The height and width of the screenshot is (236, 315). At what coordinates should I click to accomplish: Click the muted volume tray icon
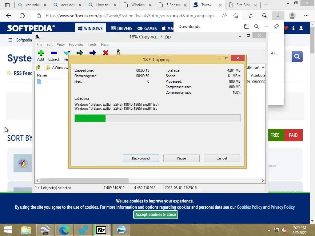coord(284,230)
